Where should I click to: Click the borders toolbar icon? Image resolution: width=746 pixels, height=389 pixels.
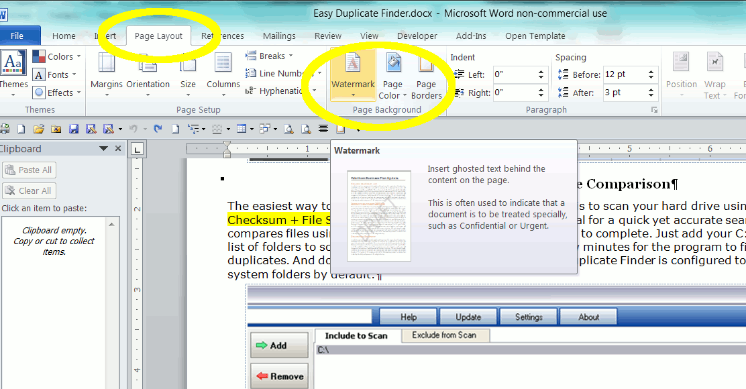coord(217,128)
